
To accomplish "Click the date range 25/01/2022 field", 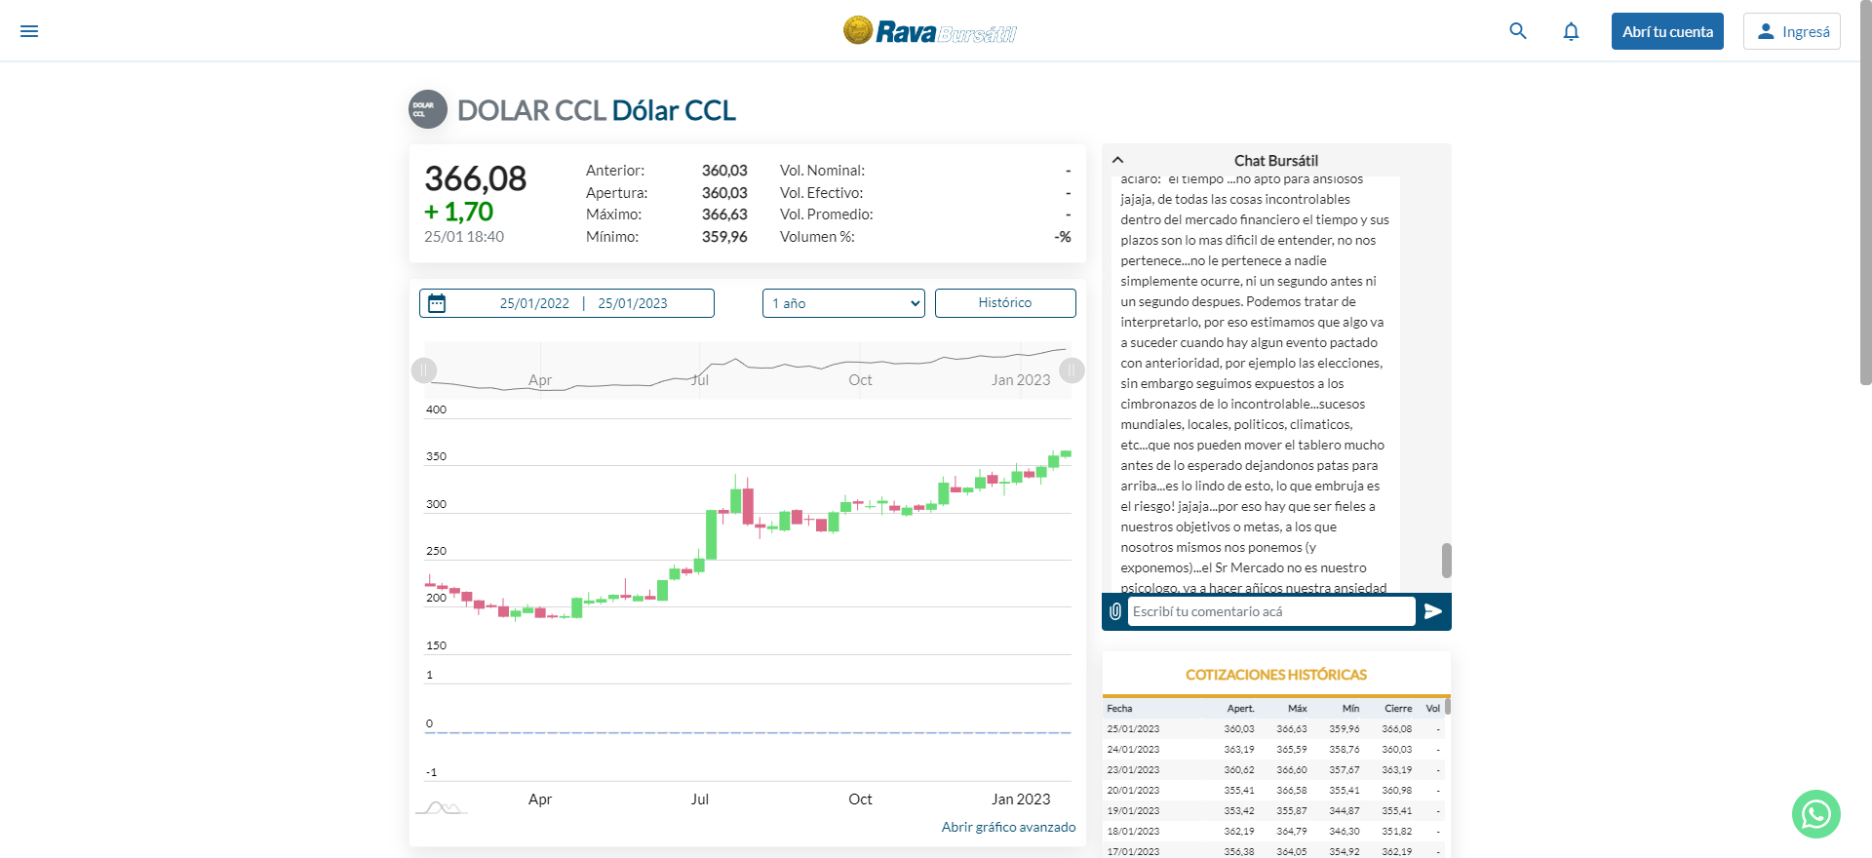I will (x=534, y=303).
